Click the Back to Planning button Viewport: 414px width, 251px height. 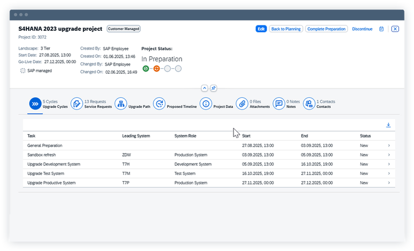pos(286,29)
